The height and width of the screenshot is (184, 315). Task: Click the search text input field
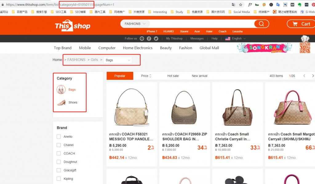pyautogui.click(x=202, y=24)
